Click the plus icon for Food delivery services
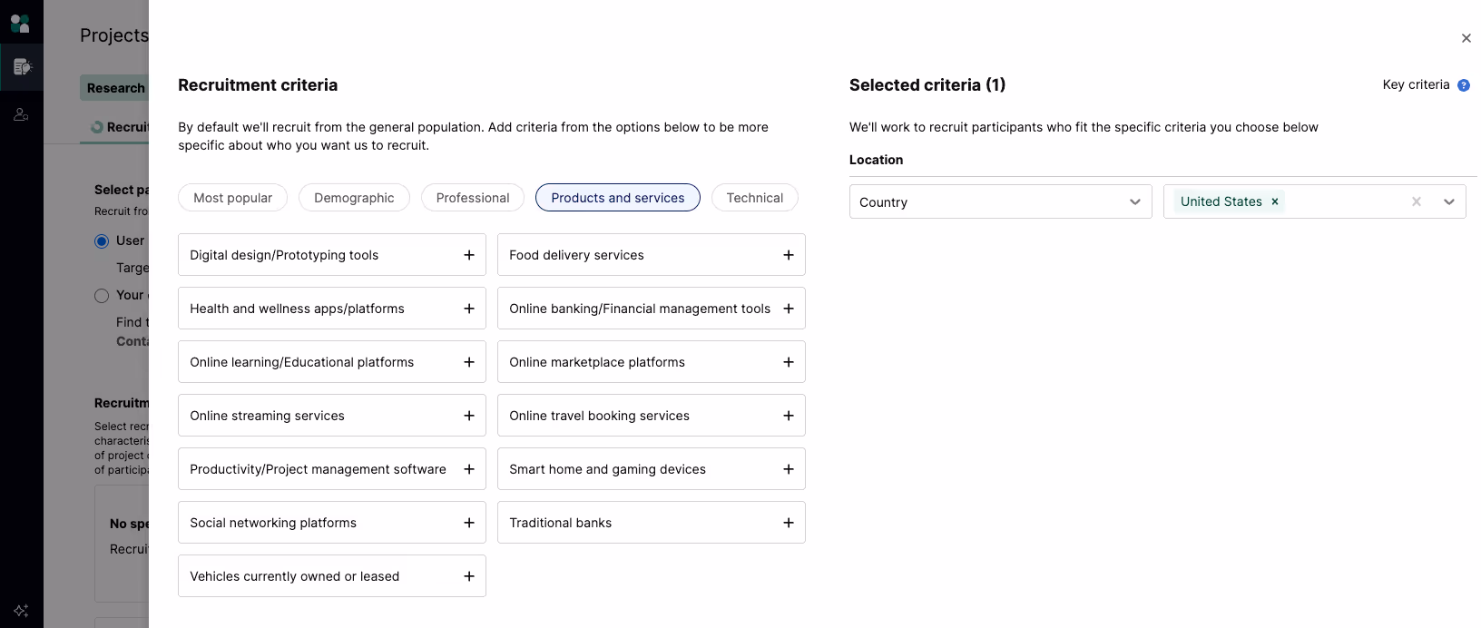The height and width of the screenshot is (628, 1481). point(789,255)
